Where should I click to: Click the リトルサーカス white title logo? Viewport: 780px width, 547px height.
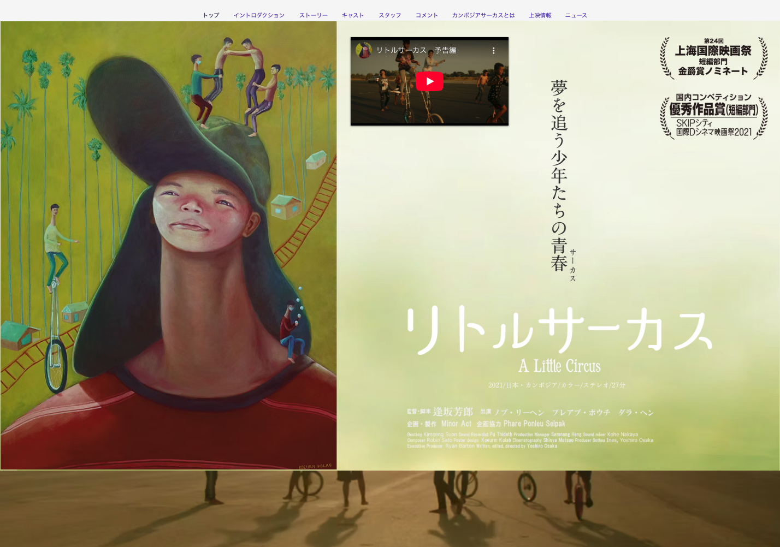coord(559,329)
